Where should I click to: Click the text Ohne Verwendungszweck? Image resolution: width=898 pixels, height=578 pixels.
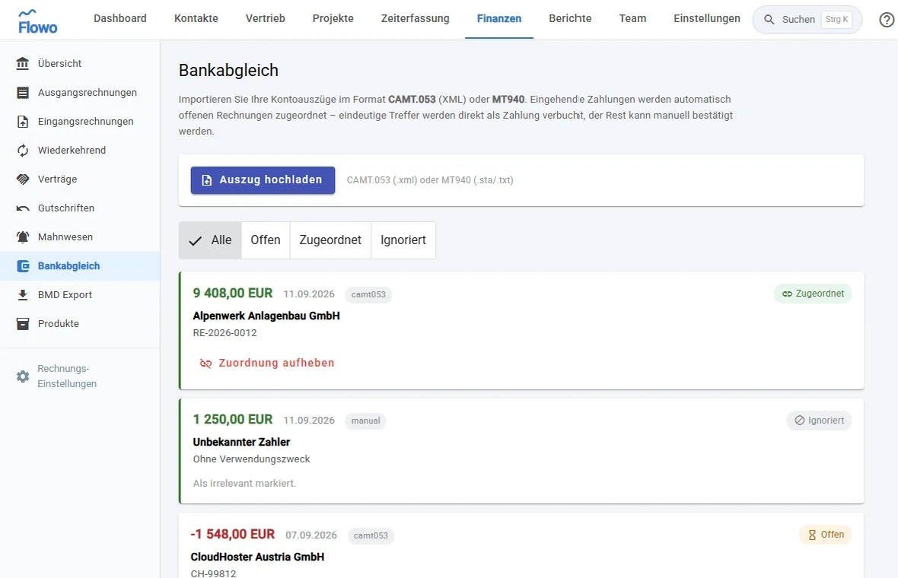(251, 459)
